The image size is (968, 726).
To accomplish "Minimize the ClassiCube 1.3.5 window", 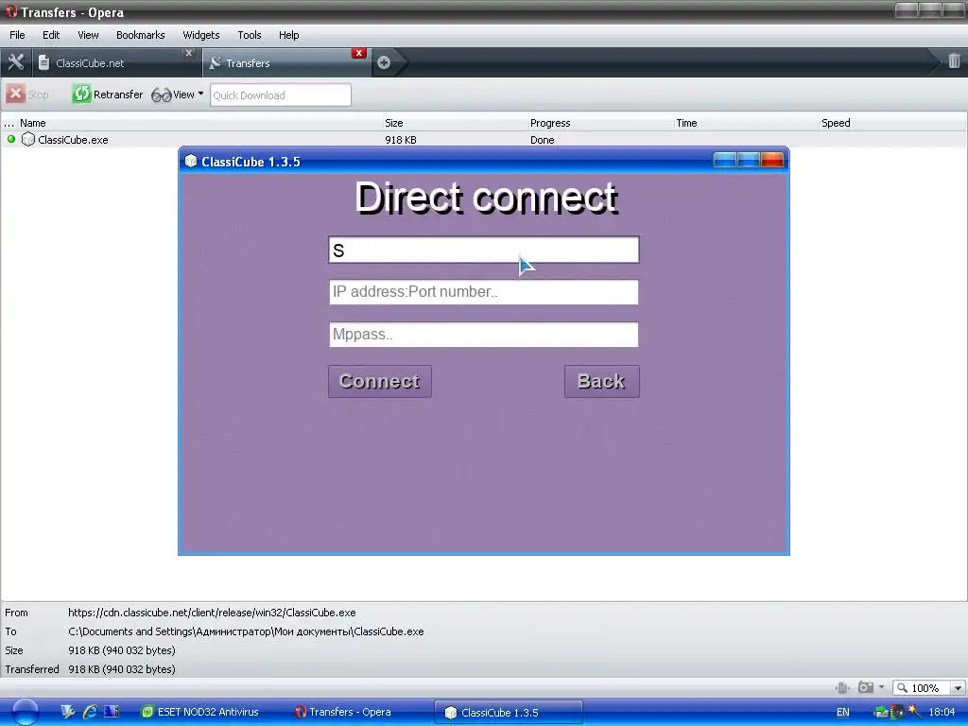I will (725, 161).
